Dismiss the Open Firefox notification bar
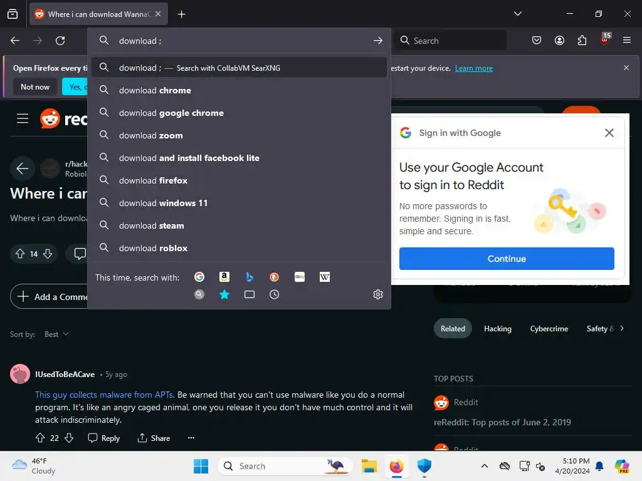This screenshot has height=481, width=642. [x=626, y=68]
